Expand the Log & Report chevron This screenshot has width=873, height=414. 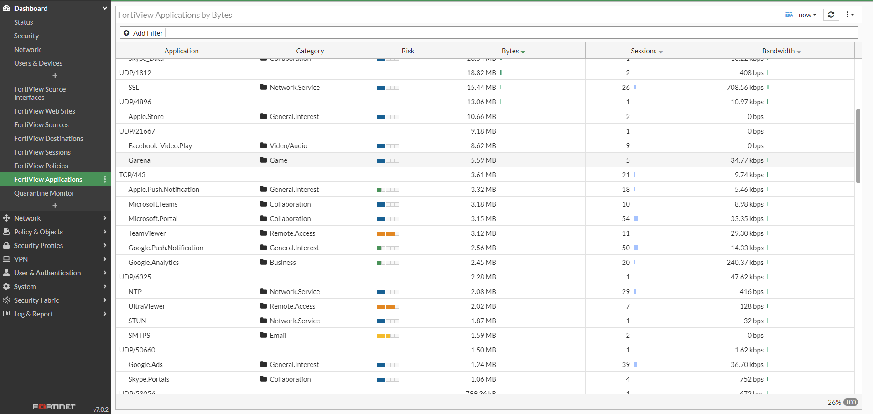coord(105,314)
